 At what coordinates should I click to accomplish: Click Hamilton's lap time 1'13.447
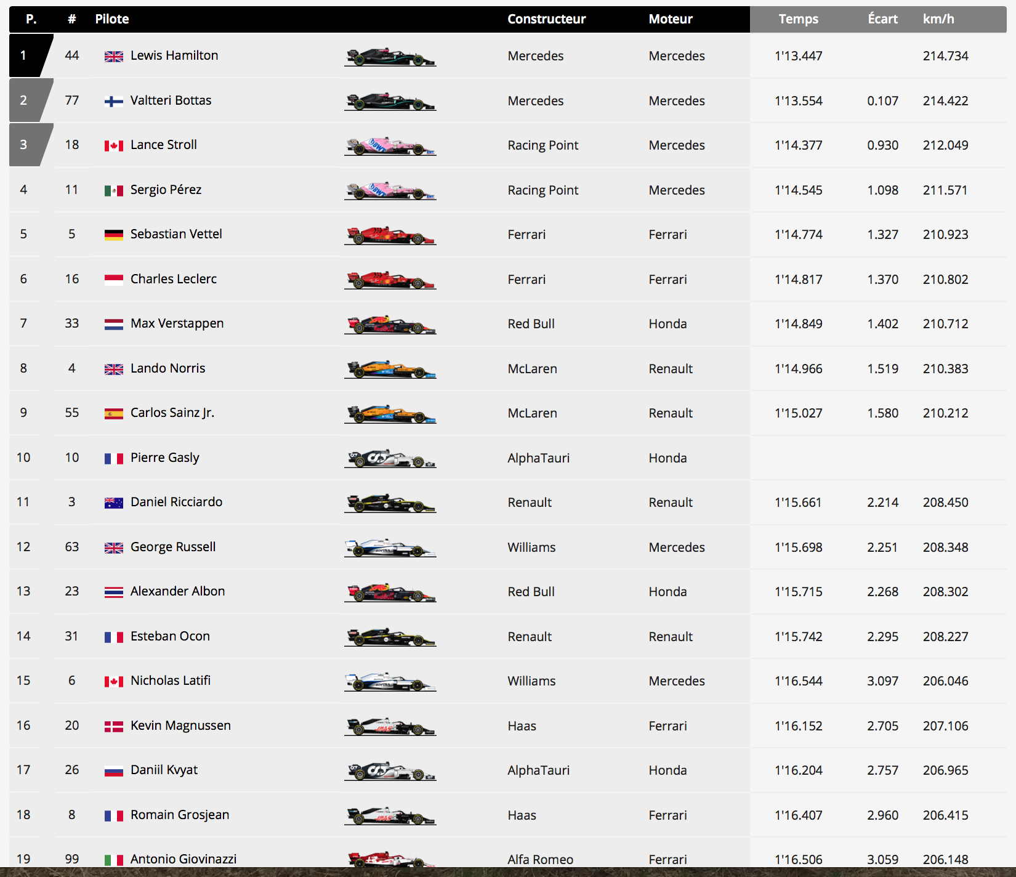click(x=799, y=56)
